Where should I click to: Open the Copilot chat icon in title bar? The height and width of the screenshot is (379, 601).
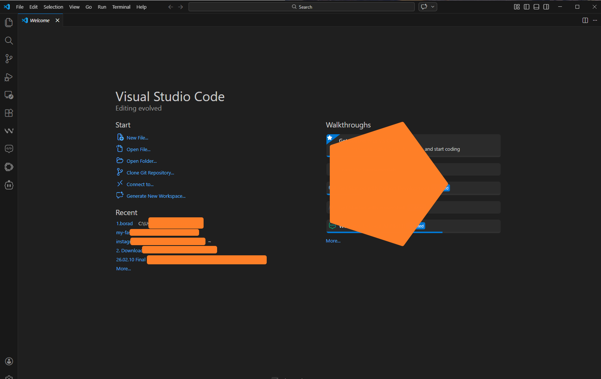[x=424, y=7]
